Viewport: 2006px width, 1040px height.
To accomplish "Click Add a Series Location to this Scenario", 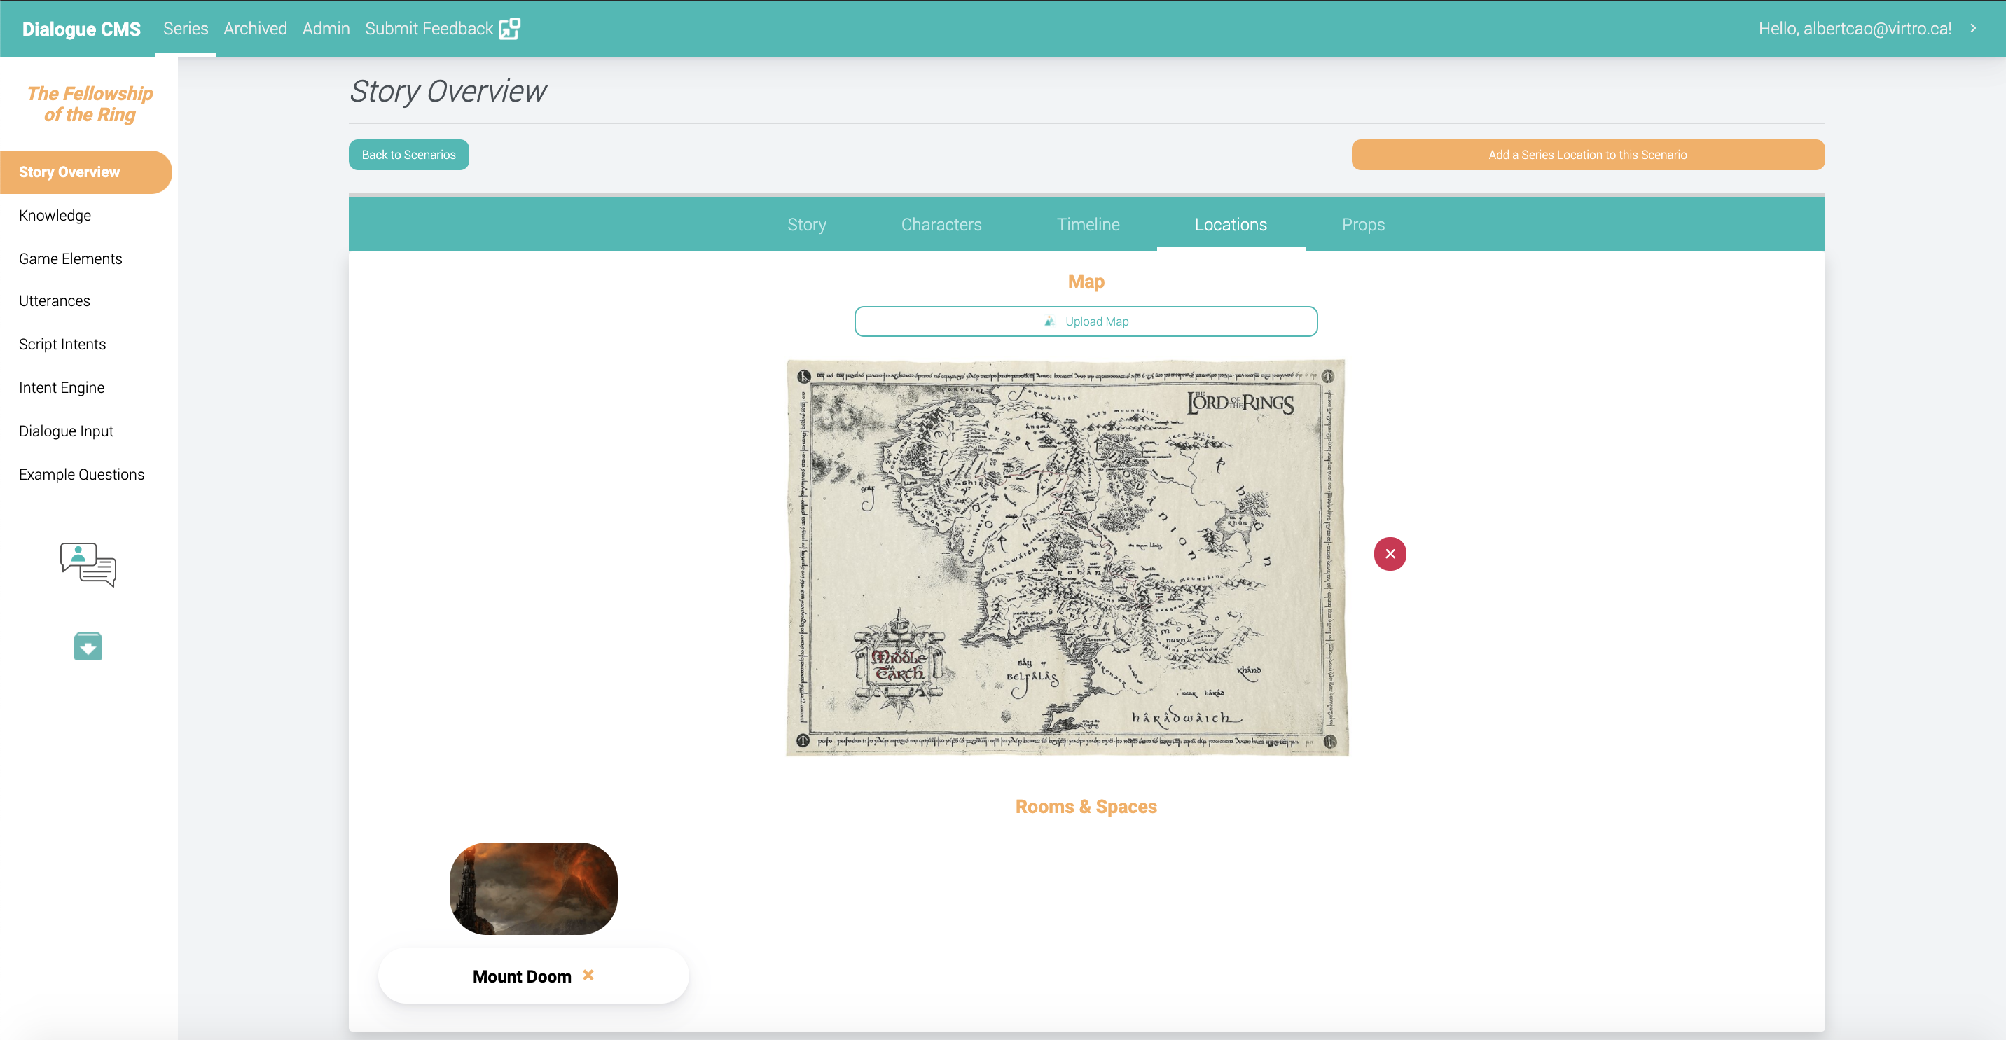I will 1588,155.
